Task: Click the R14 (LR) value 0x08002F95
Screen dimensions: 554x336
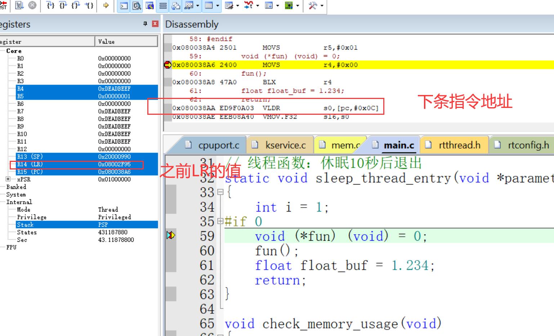Action: (x=114, y=164)
